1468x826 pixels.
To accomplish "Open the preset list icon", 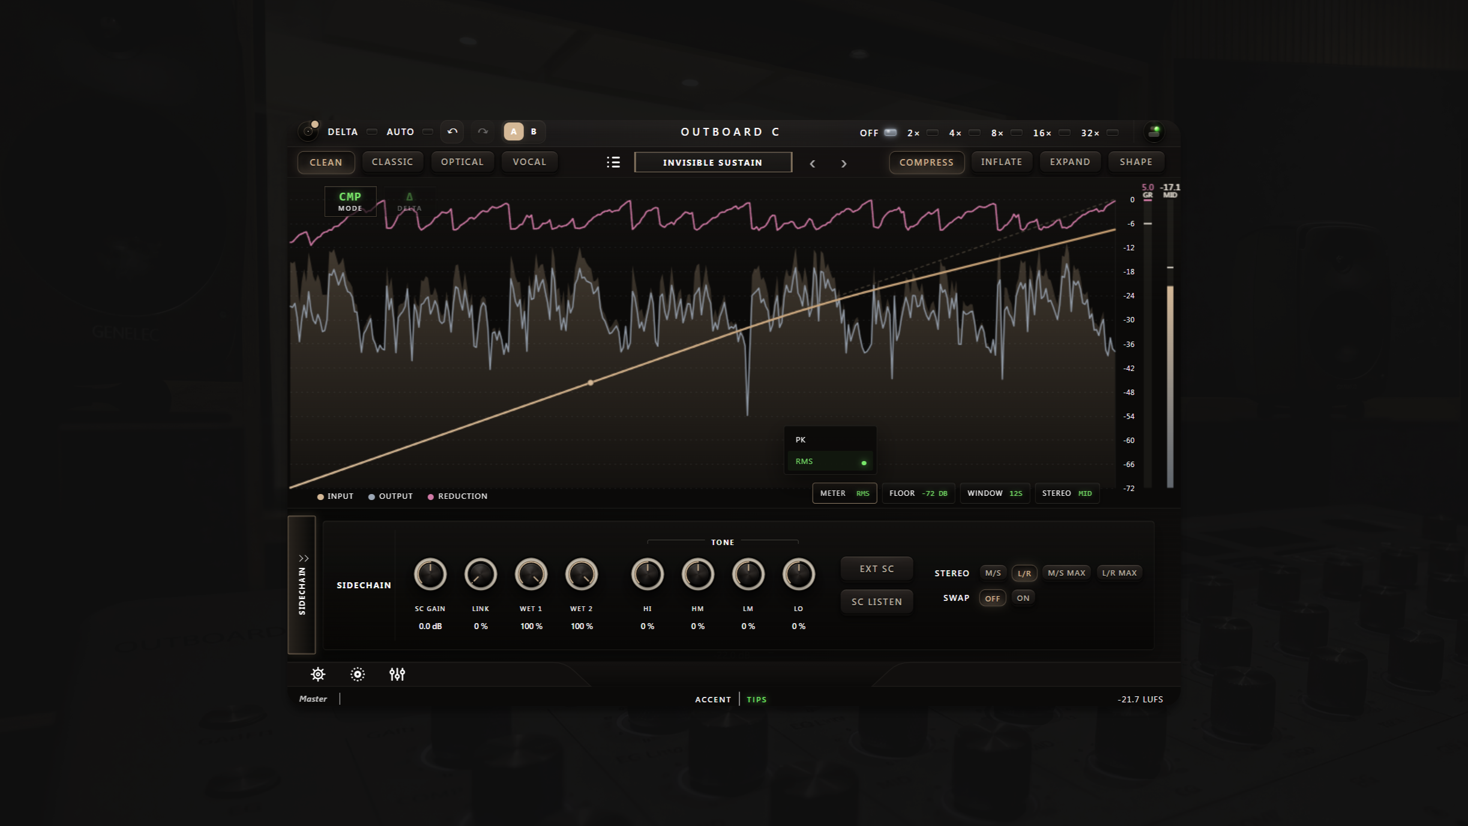I will pos(613,162).
